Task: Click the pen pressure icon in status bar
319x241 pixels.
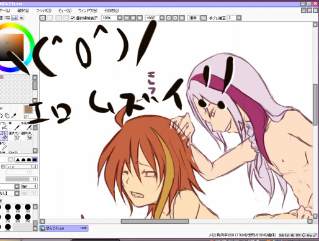Action: coord(315,235)
